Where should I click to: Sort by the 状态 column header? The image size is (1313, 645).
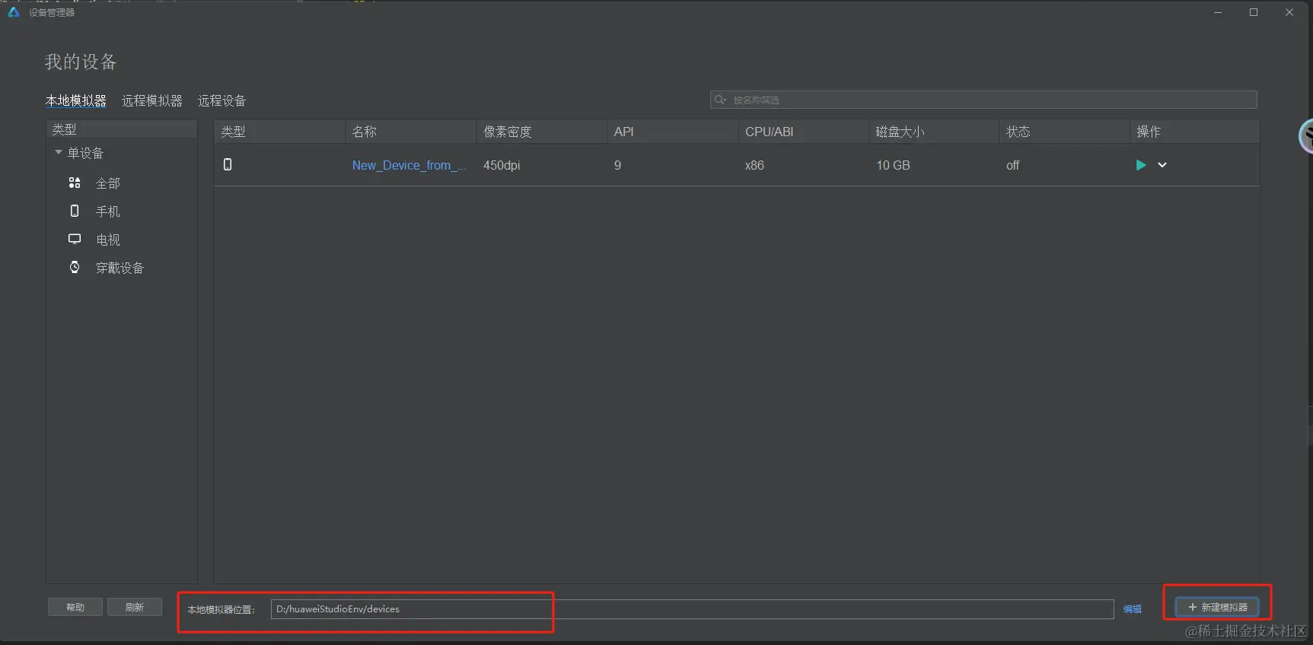1065,132
